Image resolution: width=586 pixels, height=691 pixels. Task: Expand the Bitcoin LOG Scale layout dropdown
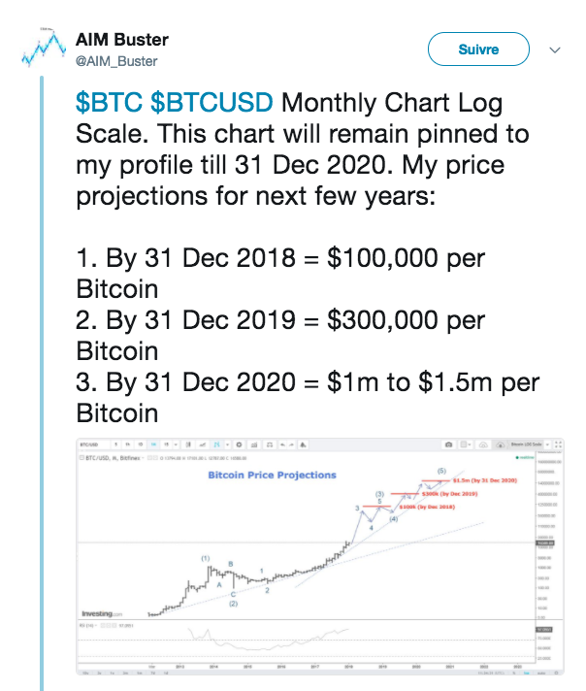[x=547, y=444]
